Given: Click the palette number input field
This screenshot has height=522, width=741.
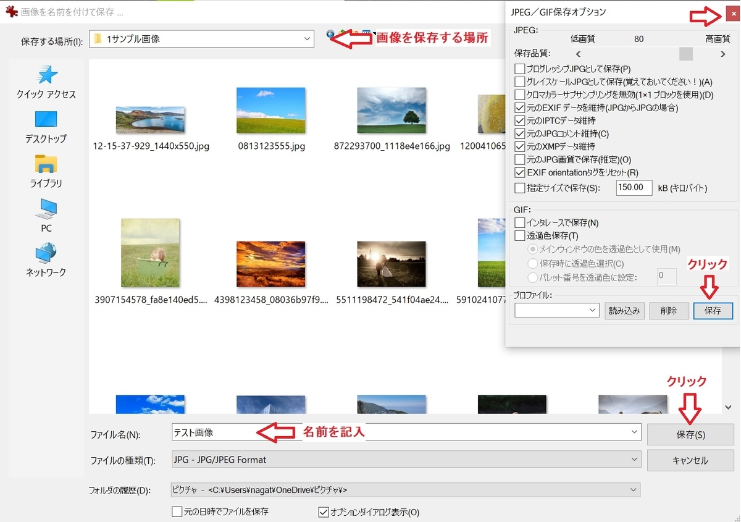Looking at the screenshot, I should [667, 276].
